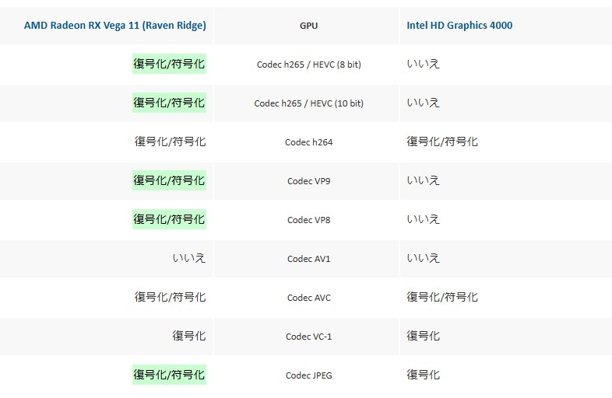Click Intel's いいえ value in HEVC 10 bit row
Screen dimensions: 612x398
click(423, 103)
